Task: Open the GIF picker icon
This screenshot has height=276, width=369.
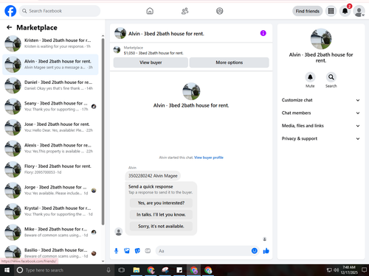Action: pos(148,251)
